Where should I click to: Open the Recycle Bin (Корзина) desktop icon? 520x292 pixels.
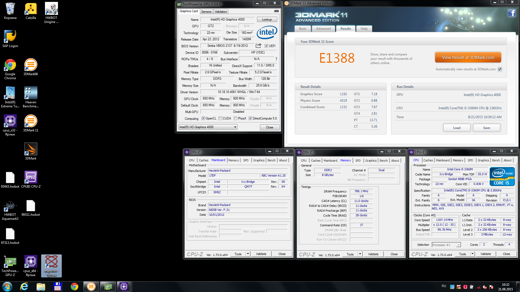[10, 11]
